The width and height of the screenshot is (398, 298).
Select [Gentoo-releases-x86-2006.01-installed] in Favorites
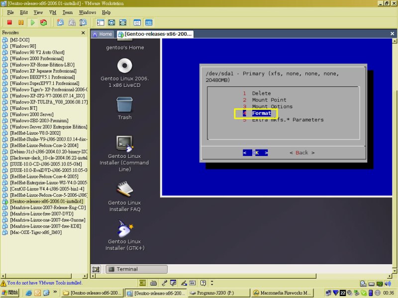pyautogui.click(x=46, y=201)
